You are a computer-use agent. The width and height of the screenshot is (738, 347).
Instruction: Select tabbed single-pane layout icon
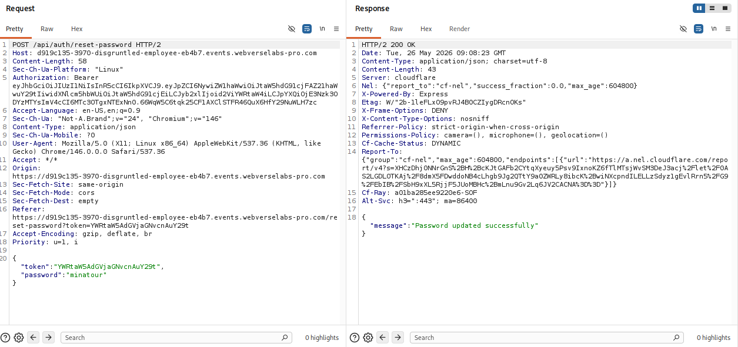pos(725,8)
